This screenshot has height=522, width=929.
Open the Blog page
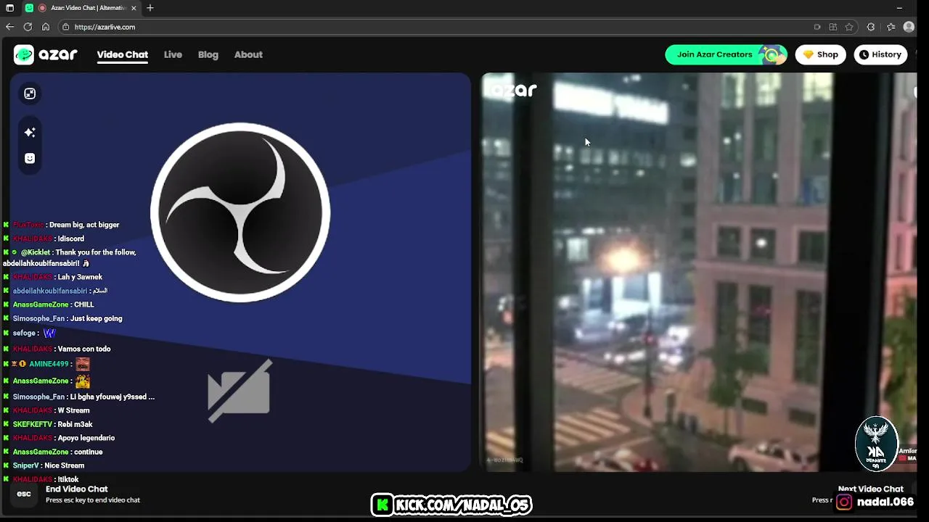pyautogui.click(x=208, y=54)
